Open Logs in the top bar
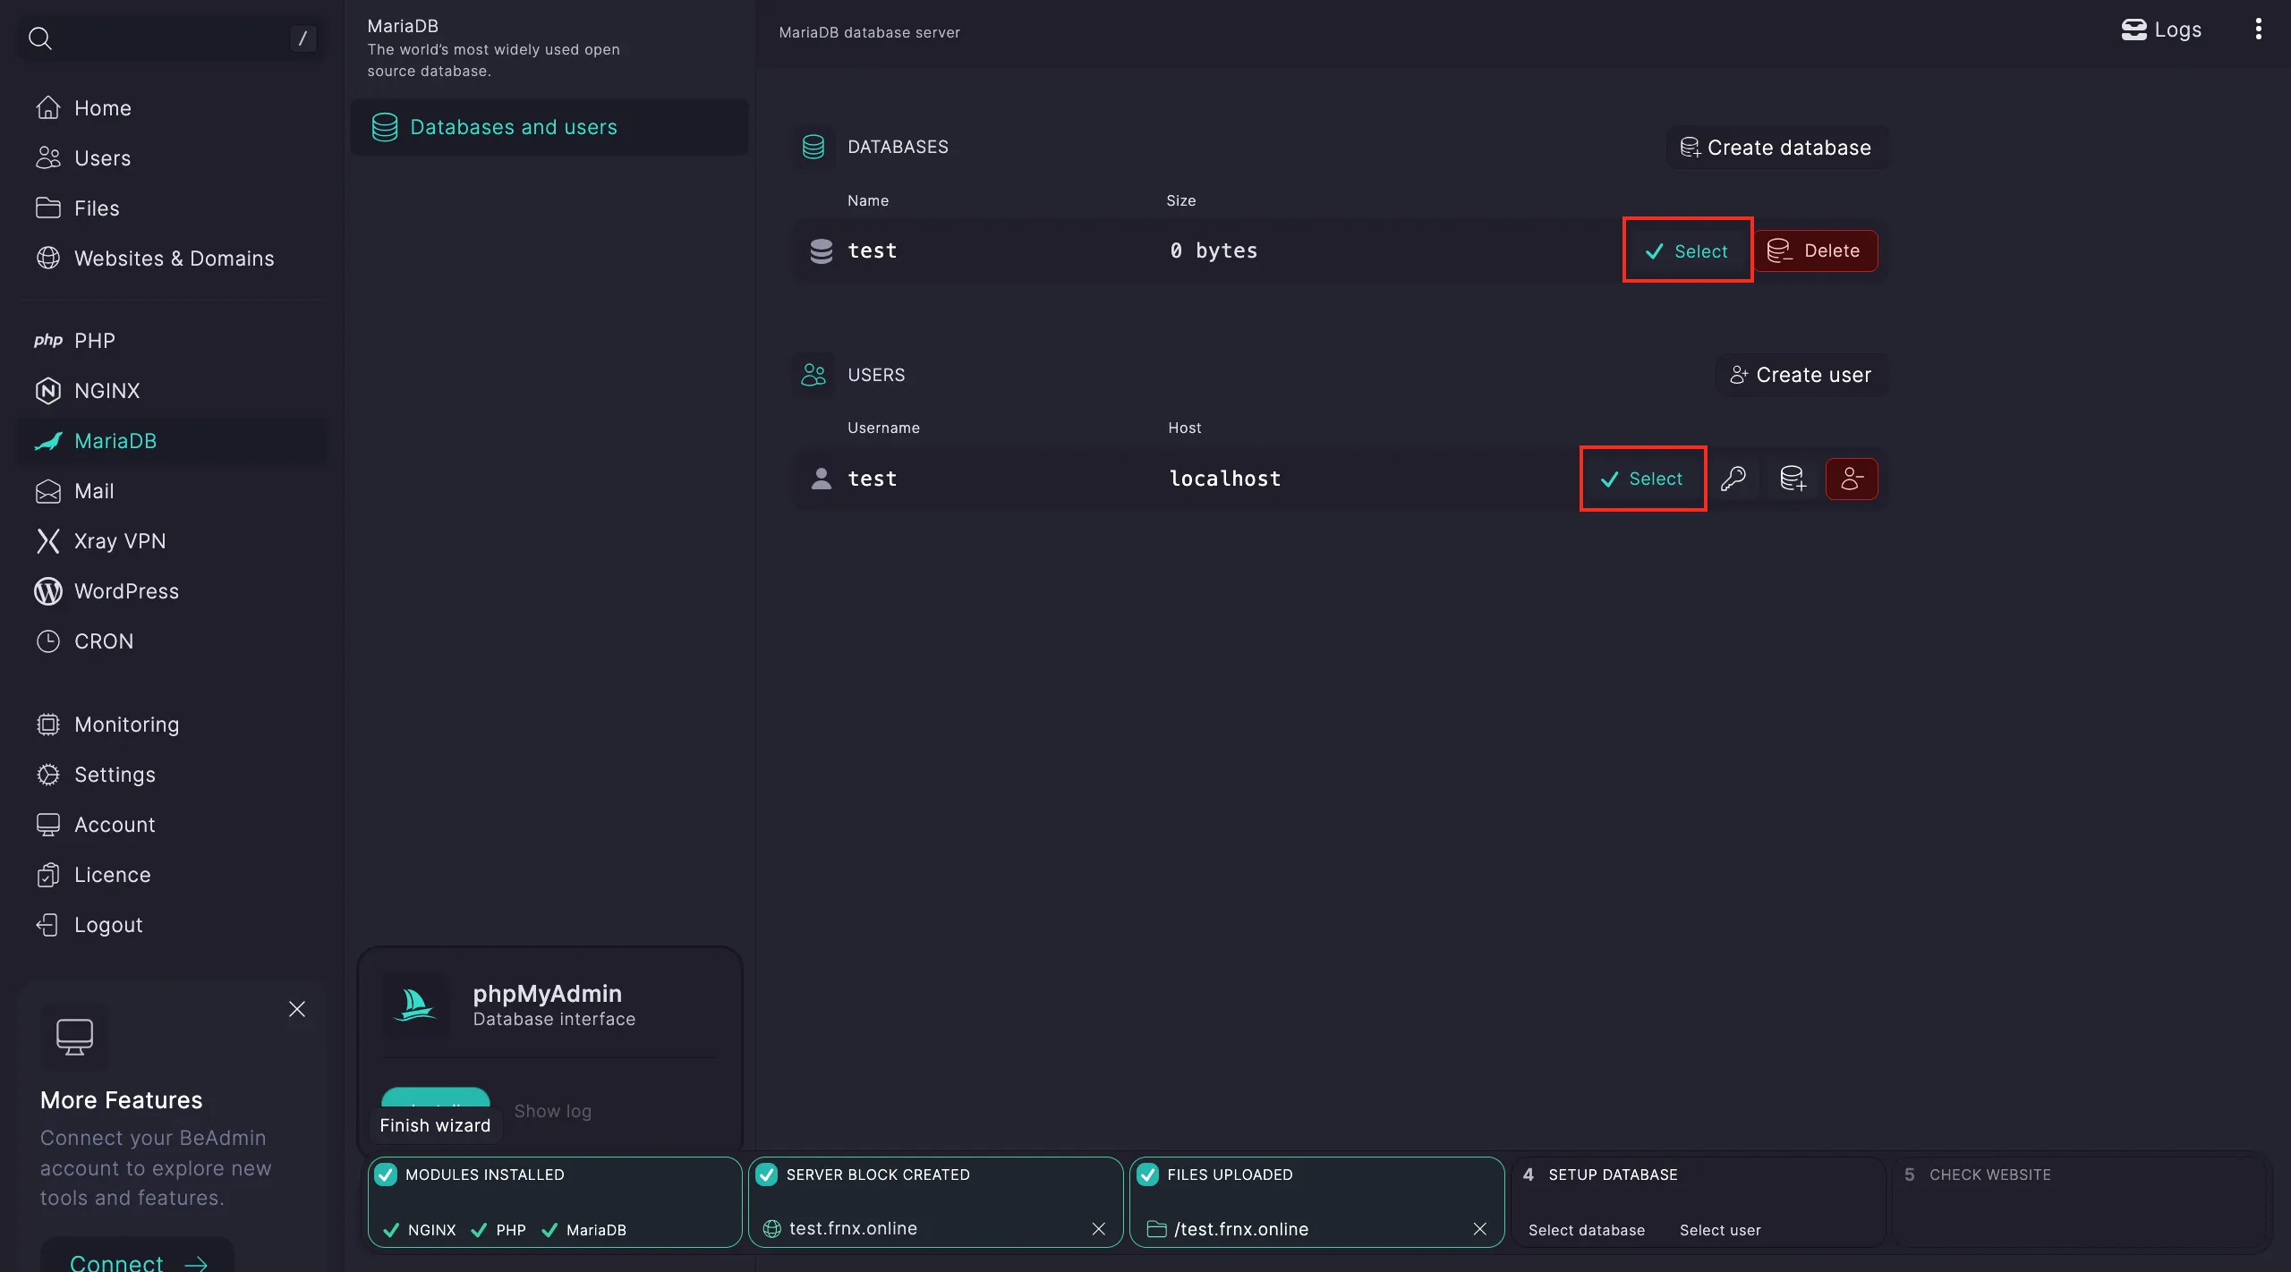This screenshot has width=2291, height=1272. click(2161, 30)
